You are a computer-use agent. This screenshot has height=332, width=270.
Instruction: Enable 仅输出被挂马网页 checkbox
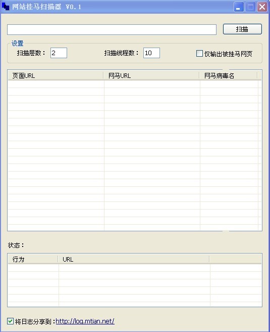tap(199, 54)
